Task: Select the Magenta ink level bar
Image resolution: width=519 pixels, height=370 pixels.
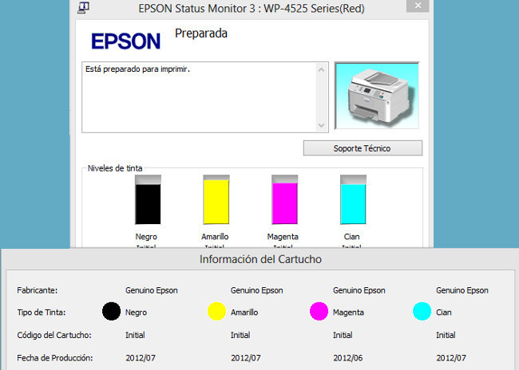Action: [285, 199]
